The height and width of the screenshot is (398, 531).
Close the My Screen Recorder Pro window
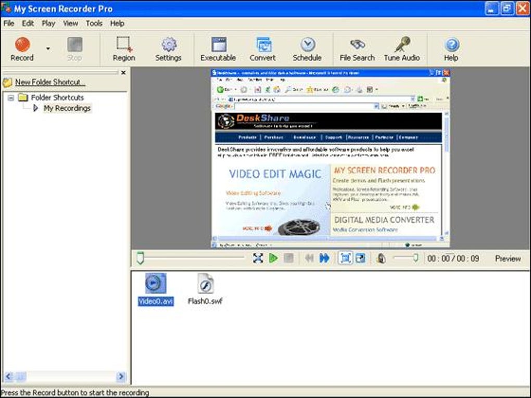point(523,8)
